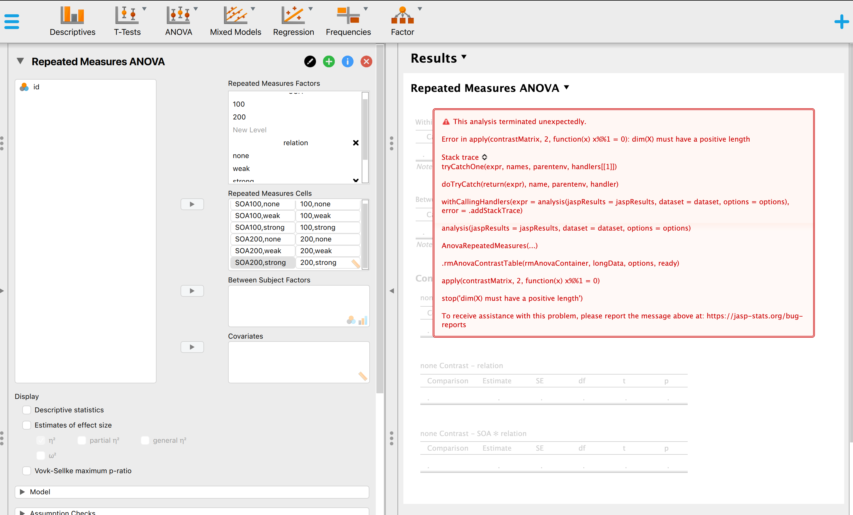
Task: Duplicate the analysis with the green plus icon
Action: 329,61
